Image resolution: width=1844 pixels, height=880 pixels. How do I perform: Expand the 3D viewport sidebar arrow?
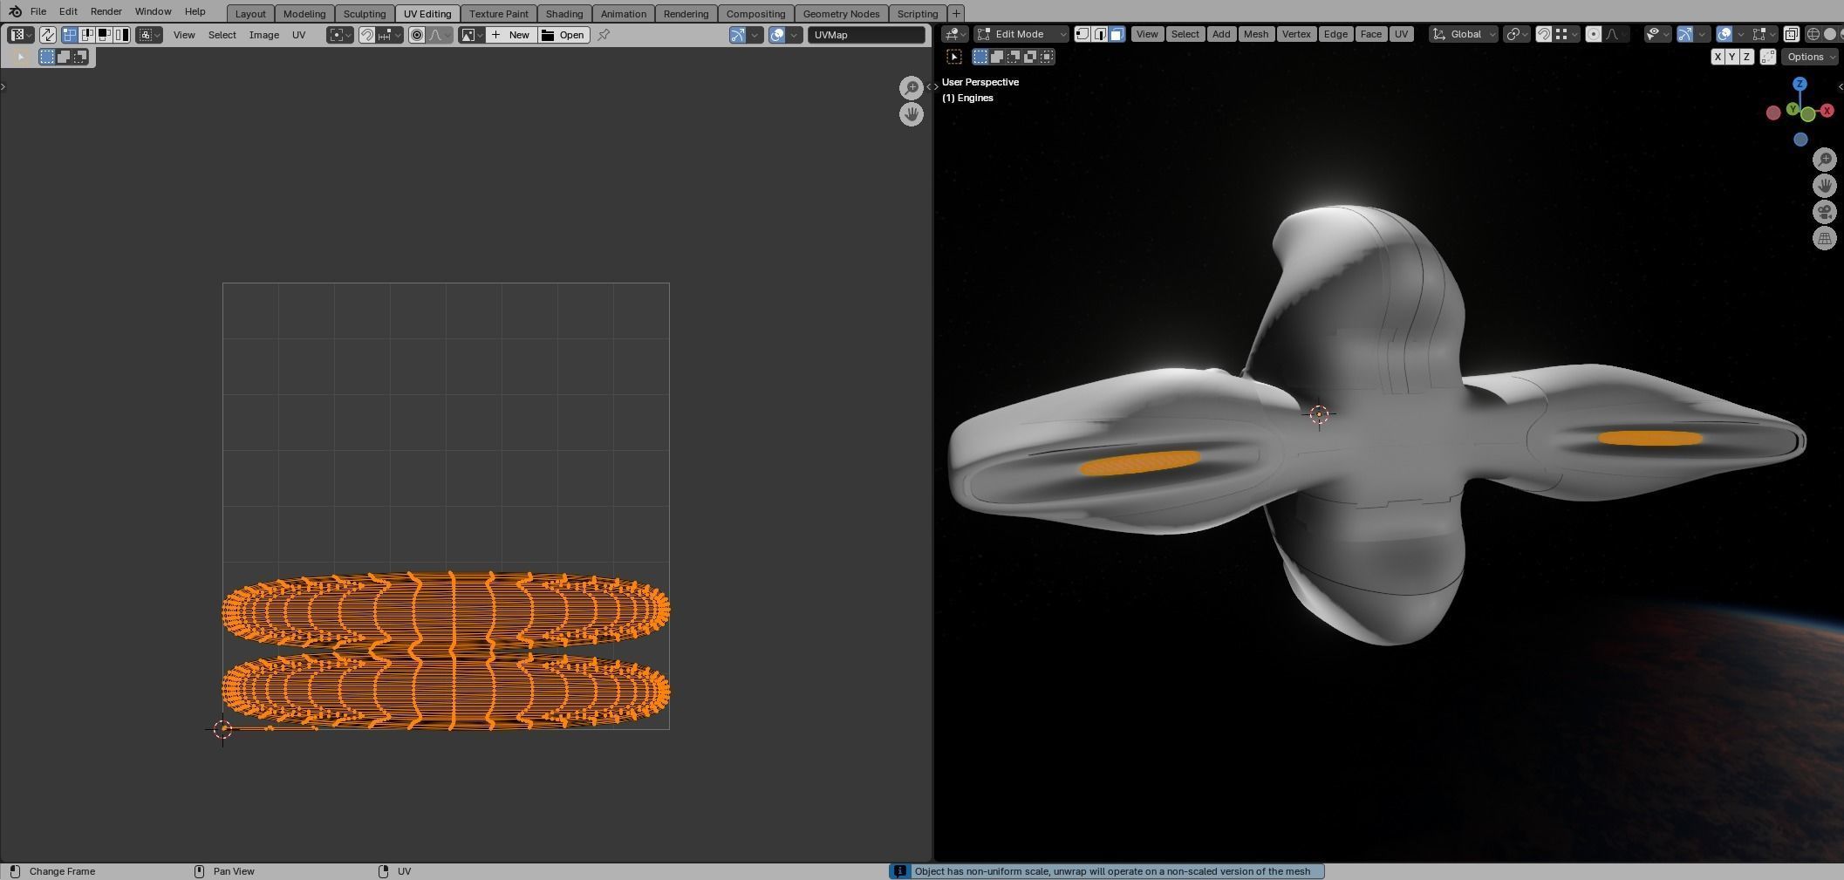pyautogui.click(x=1840, y=86)
